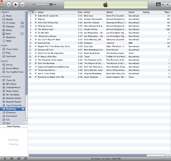Viewport: 171px width, 161px height.
Task: Select the Recently Played playlist
Action: tap(13, 102)
